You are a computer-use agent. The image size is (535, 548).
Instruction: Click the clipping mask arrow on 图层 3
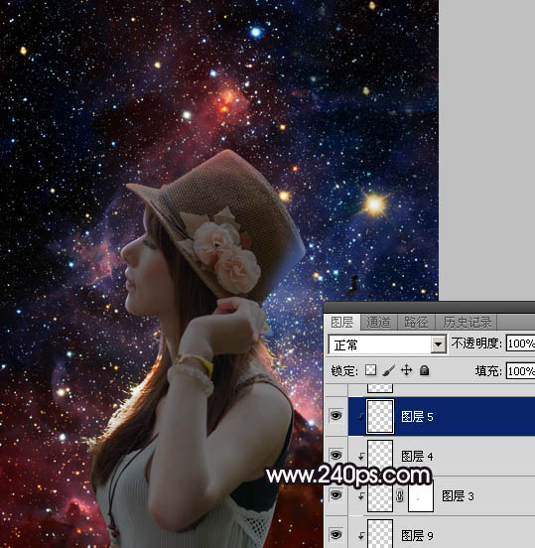(x=361, y=495)
